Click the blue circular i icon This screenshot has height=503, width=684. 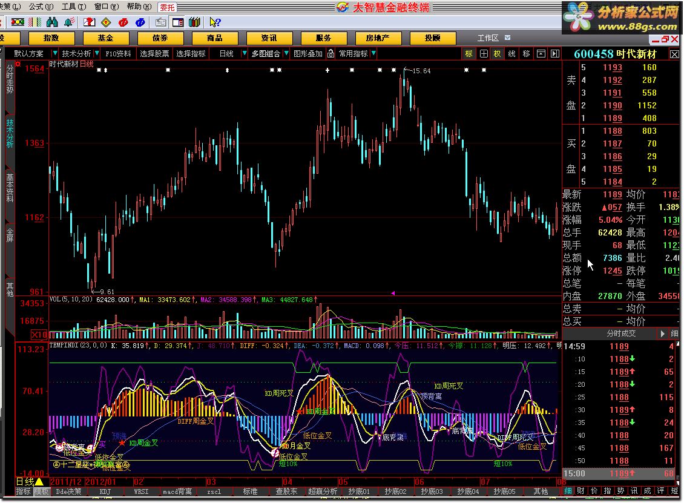(140, 22)
